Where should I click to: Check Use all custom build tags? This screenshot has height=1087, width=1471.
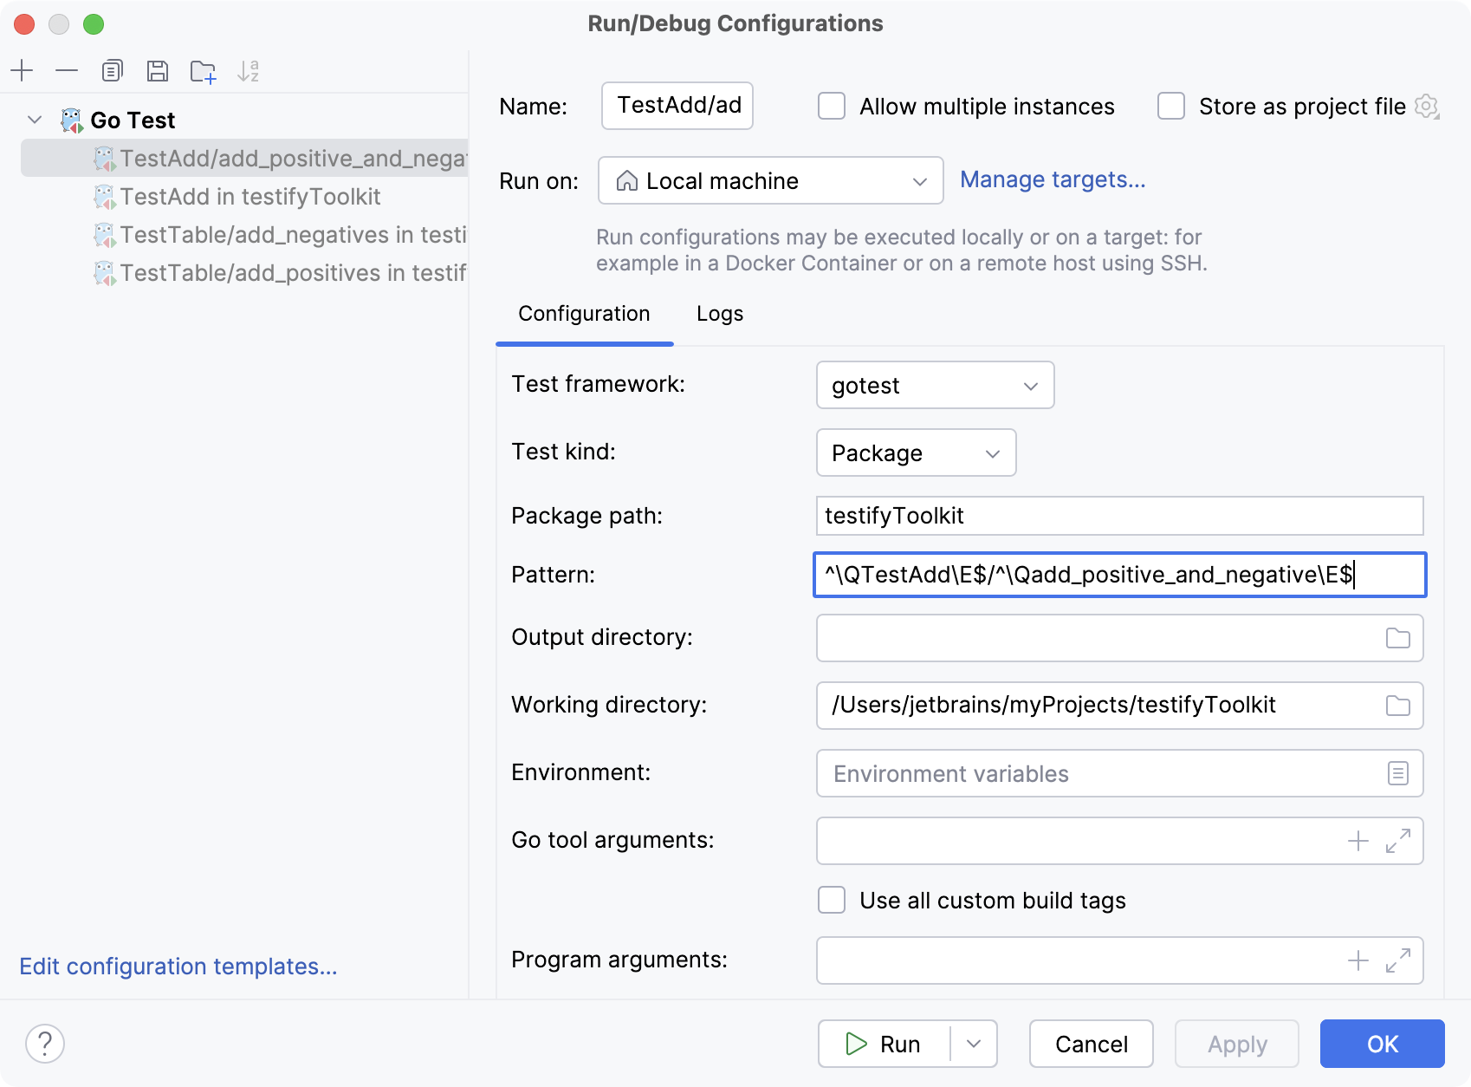[x=832, y=900]
